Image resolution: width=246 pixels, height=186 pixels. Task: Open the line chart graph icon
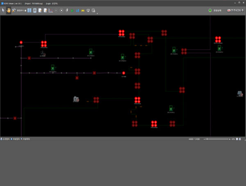coord(51,10)
